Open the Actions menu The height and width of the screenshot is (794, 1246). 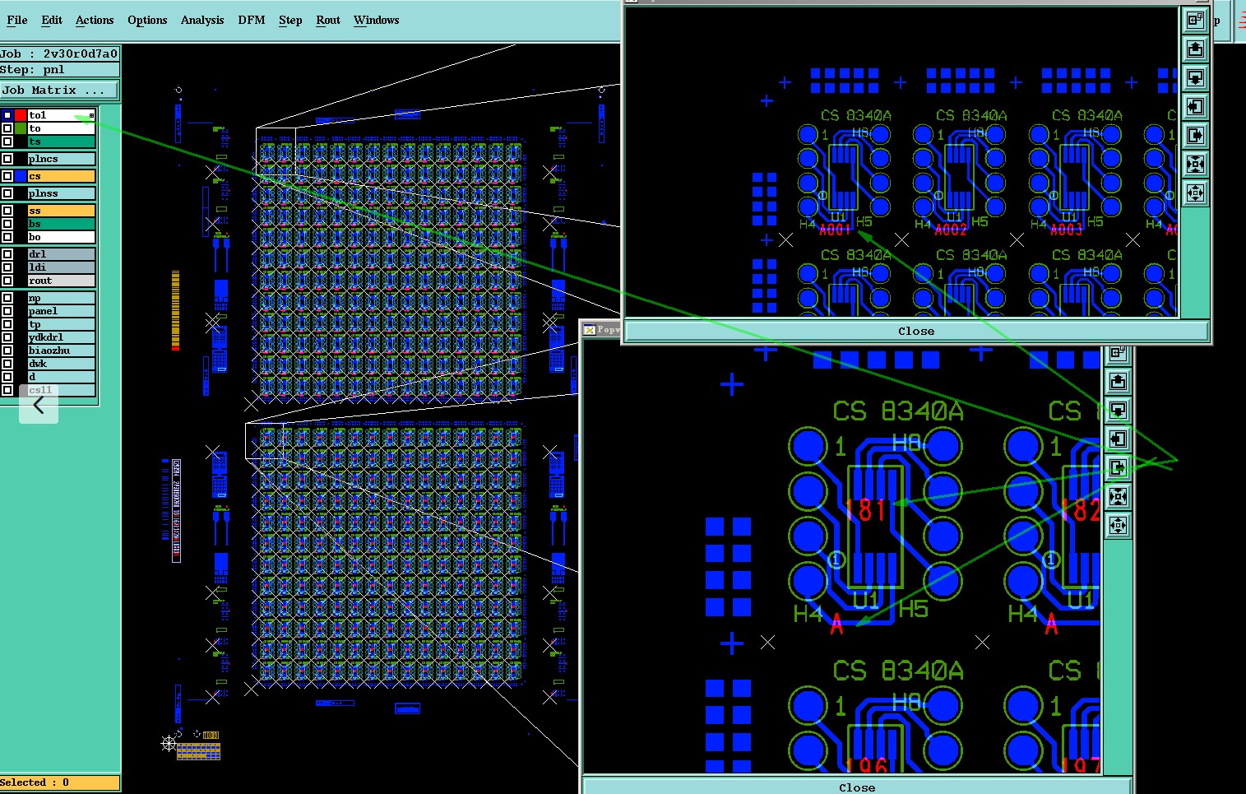pos(95,20)
